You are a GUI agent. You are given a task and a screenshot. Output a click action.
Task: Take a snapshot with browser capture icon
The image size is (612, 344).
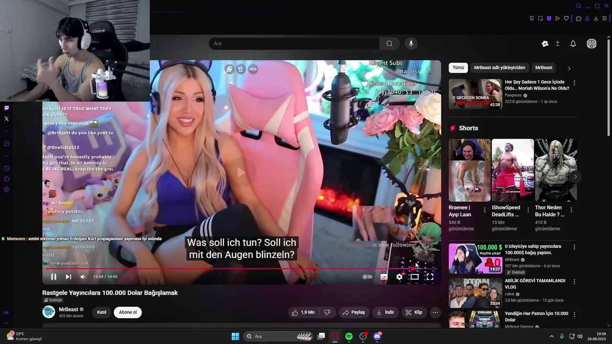click(x=540, y=19)
